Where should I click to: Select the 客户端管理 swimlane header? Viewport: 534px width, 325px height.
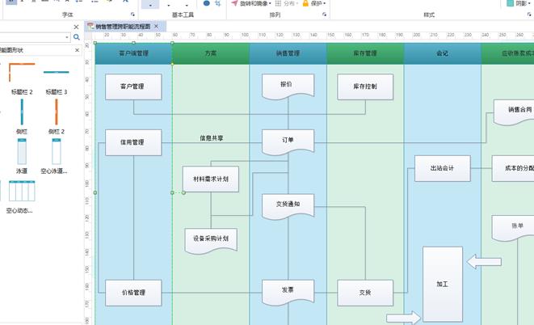pyautogui.click(x=133, y=53)
